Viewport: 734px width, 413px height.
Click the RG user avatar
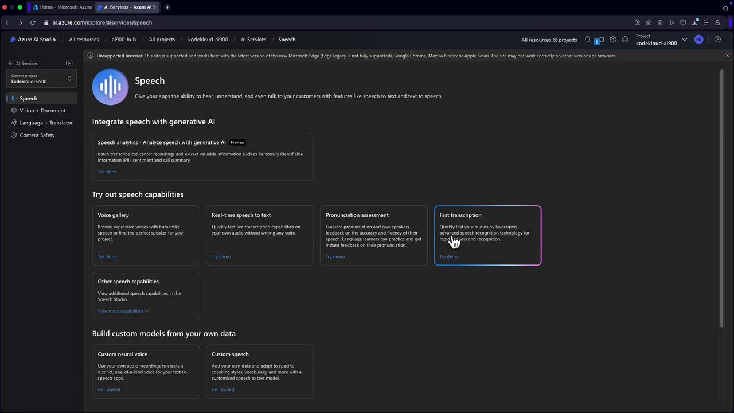698,40
